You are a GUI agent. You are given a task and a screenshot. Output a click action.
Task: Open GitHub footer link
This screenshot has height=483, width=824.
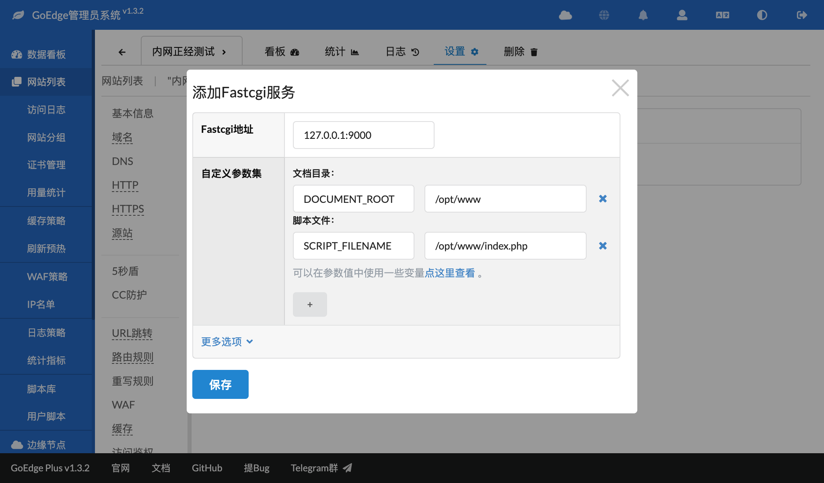207,468
